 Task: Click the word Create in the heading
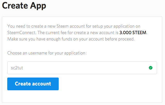(15, 6)
